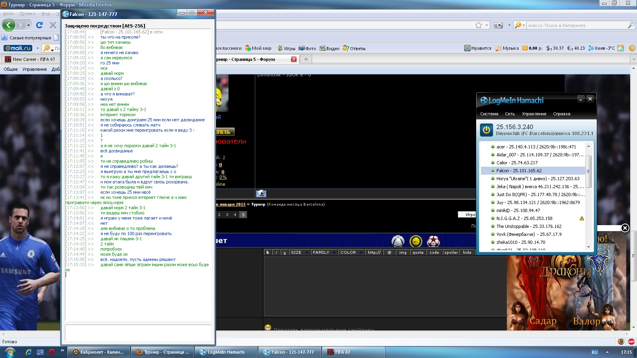The width and height of the screenshot is (637, 358).
Task: Open the back and forward history dropdown arrow
Action: 28,25
